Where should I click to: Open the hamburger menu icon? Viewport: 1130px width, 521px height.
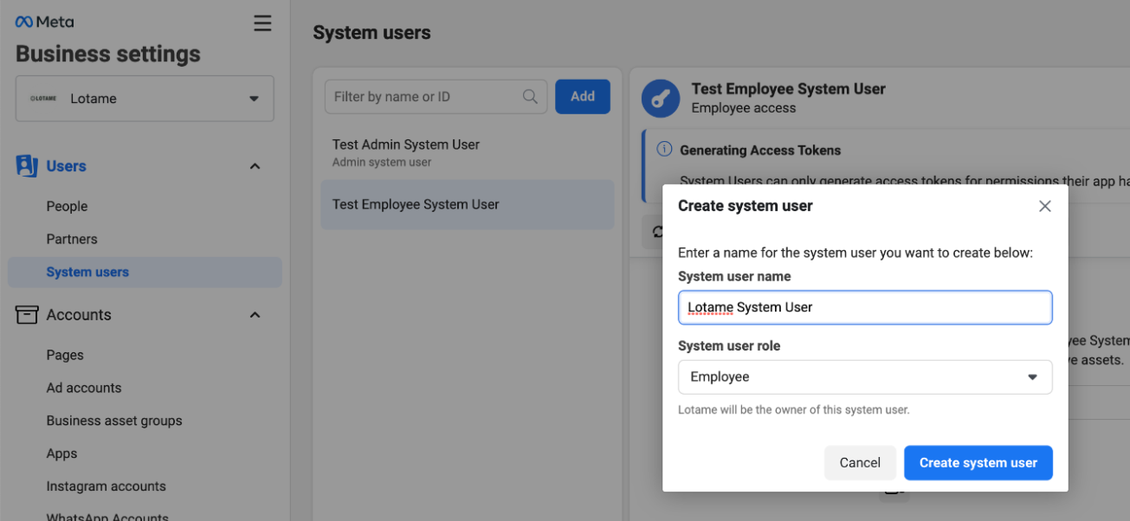[x=262, y=23]
